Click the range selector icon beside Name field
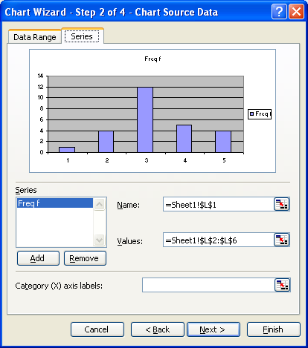 [x=281, y=204]
